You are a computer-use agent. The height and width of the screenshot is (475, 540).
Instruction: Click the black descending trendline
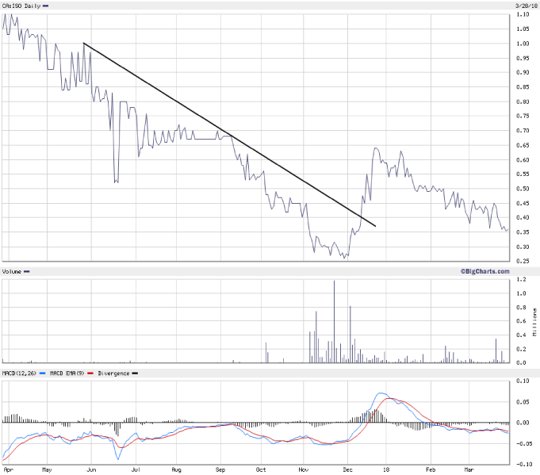[230, 136]
